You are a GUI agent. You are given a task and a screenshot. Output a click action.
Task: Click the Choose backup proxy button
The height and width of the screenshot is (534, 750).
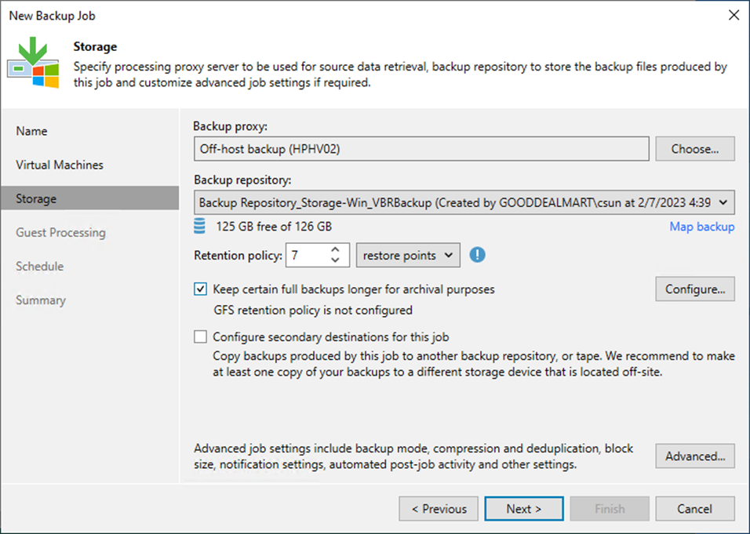pyautogui.click(x=695, y=149)
